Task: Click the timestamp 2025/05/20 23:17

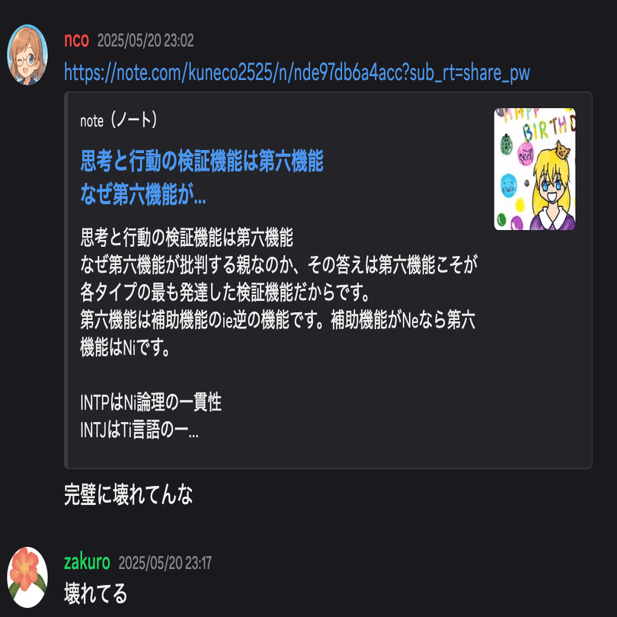Action: [x=165, y=563]
